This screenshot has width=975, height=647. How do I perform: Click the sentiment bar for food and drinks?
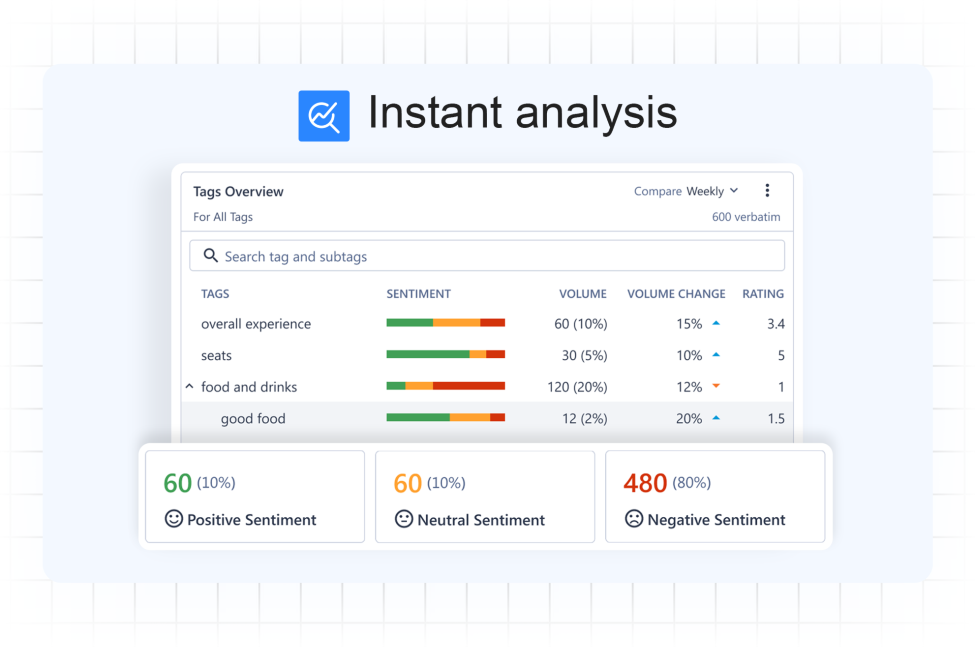tap(445, 386)
